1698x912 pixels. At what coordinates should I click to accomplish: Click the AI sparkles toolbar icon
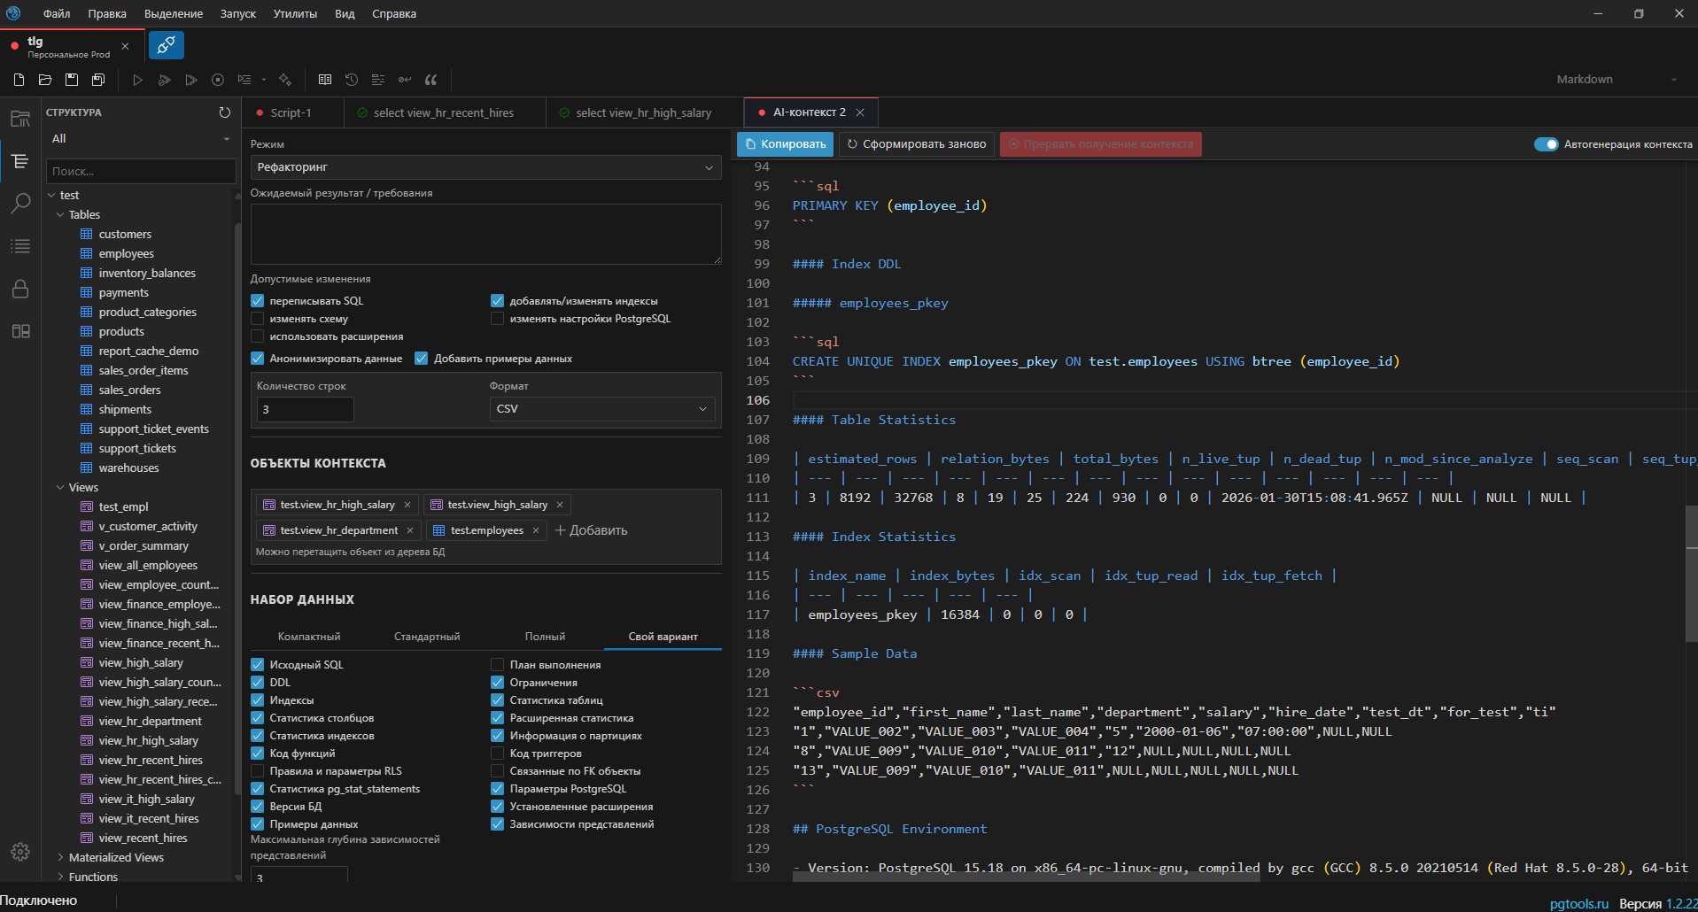(x=285, y=80)
